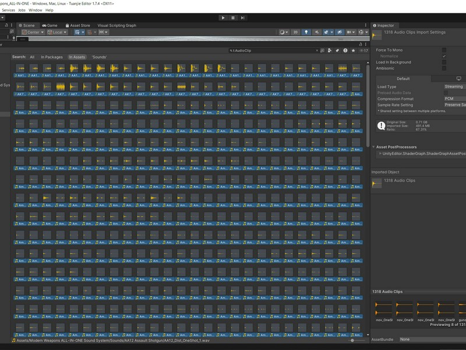Pause the editor with the Pause button
Image resolution: width=466 pixels, height=350 pixels.
[x=232, y=18]
